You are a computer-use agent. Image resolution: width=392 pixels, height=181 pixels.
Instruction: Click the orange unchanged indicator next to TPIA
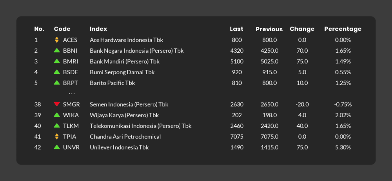57,136
